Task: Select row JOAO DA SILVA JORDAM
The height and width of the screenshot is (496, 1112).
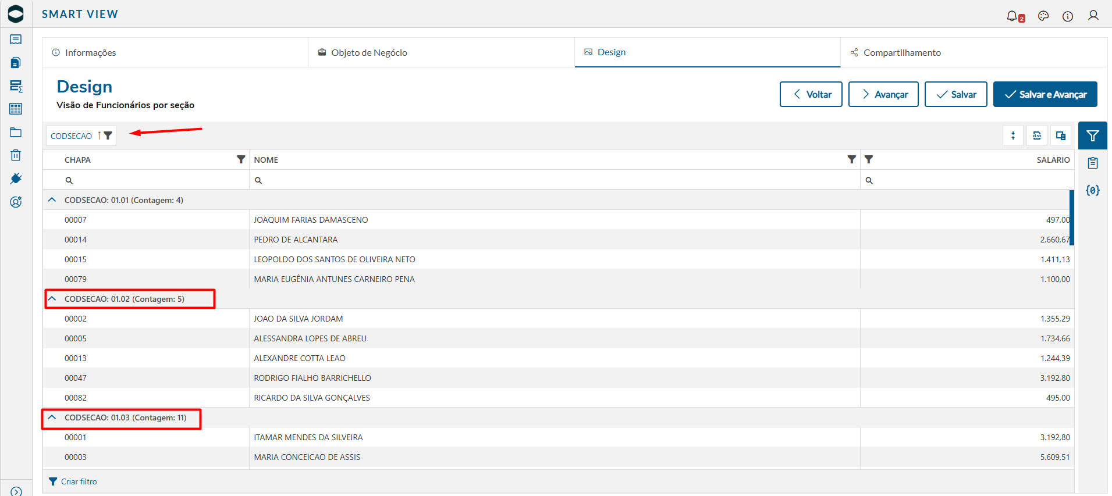Action: (x=559, y=319)
